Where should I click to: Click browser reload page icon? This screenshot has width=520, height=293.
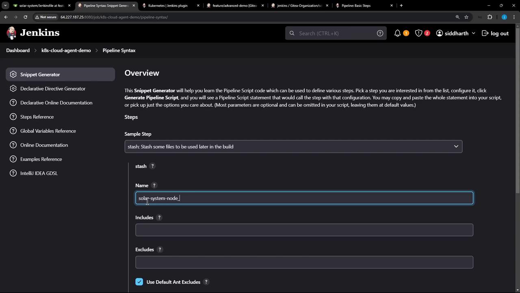25,17
